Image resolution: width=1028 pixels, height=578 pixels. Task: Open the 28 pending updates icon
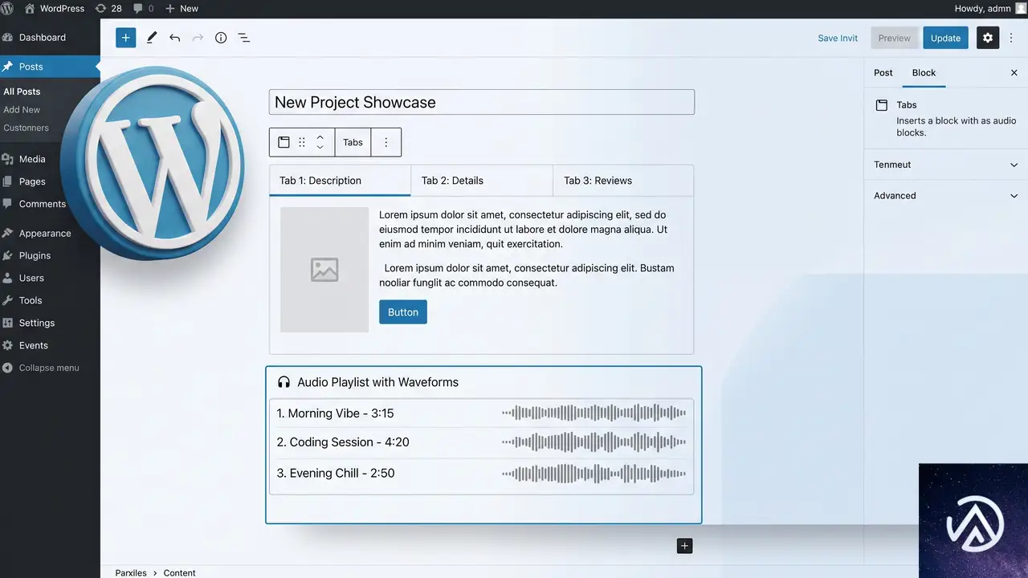tap(108, 8)
